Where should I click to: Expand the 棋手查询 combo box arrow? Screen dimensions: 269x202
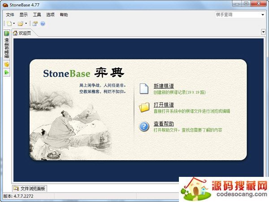click(263, 15)
